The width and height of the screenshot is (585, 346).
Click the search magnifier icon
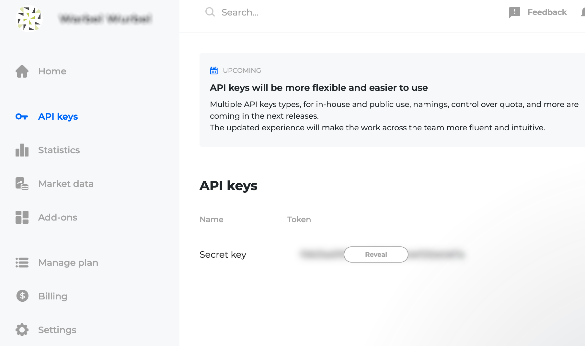coord(210,12)
